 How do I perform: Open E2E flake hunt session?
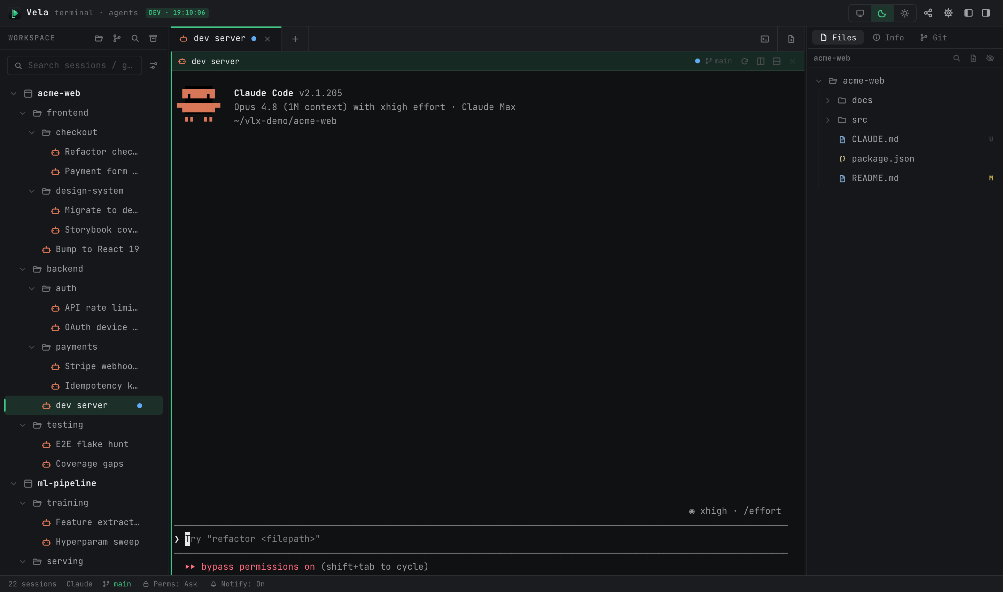pyautogui.click(x=83, y=444)
